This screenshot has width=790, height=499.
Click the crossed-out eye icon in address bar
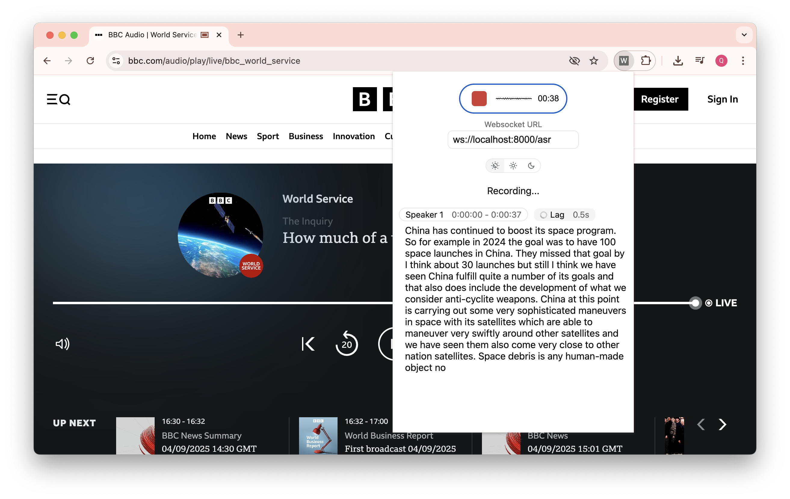click(x=575, y=61)
